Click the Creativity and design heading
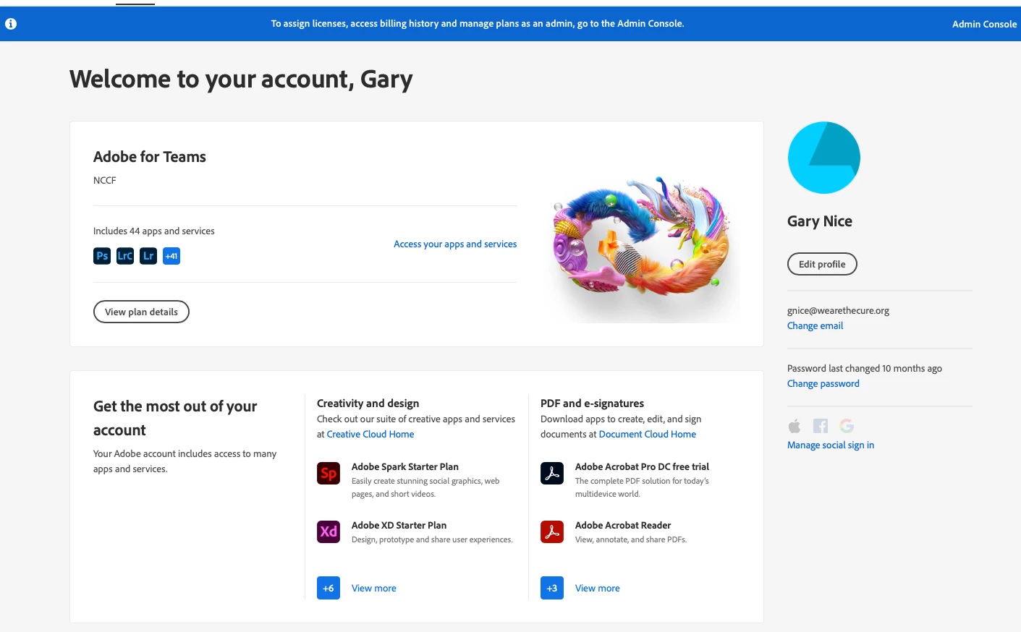 [x=368, y=403]
